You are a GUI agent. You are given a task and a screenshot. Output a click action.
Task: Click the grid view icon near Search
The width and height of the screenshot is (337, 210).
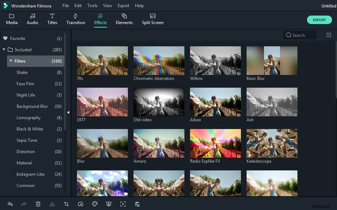coord(329,35)
